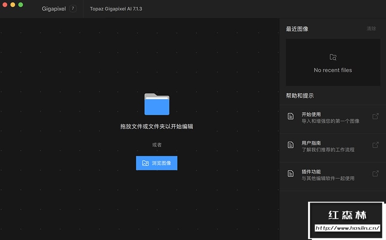Click the blue folder drop icon
This screenshot has width=386, height=240.
click(x=157, y=104)
